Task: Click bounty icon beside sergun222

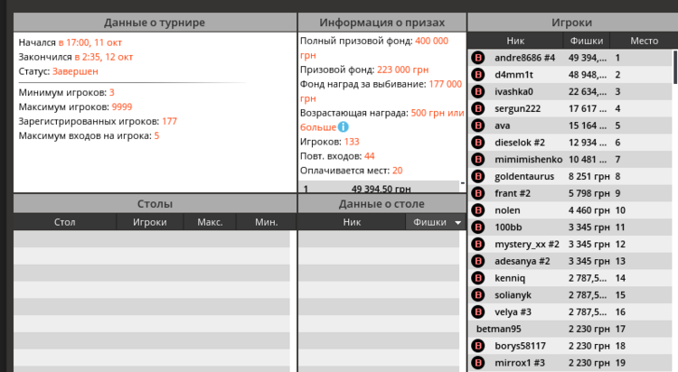Action: point(479,108)
